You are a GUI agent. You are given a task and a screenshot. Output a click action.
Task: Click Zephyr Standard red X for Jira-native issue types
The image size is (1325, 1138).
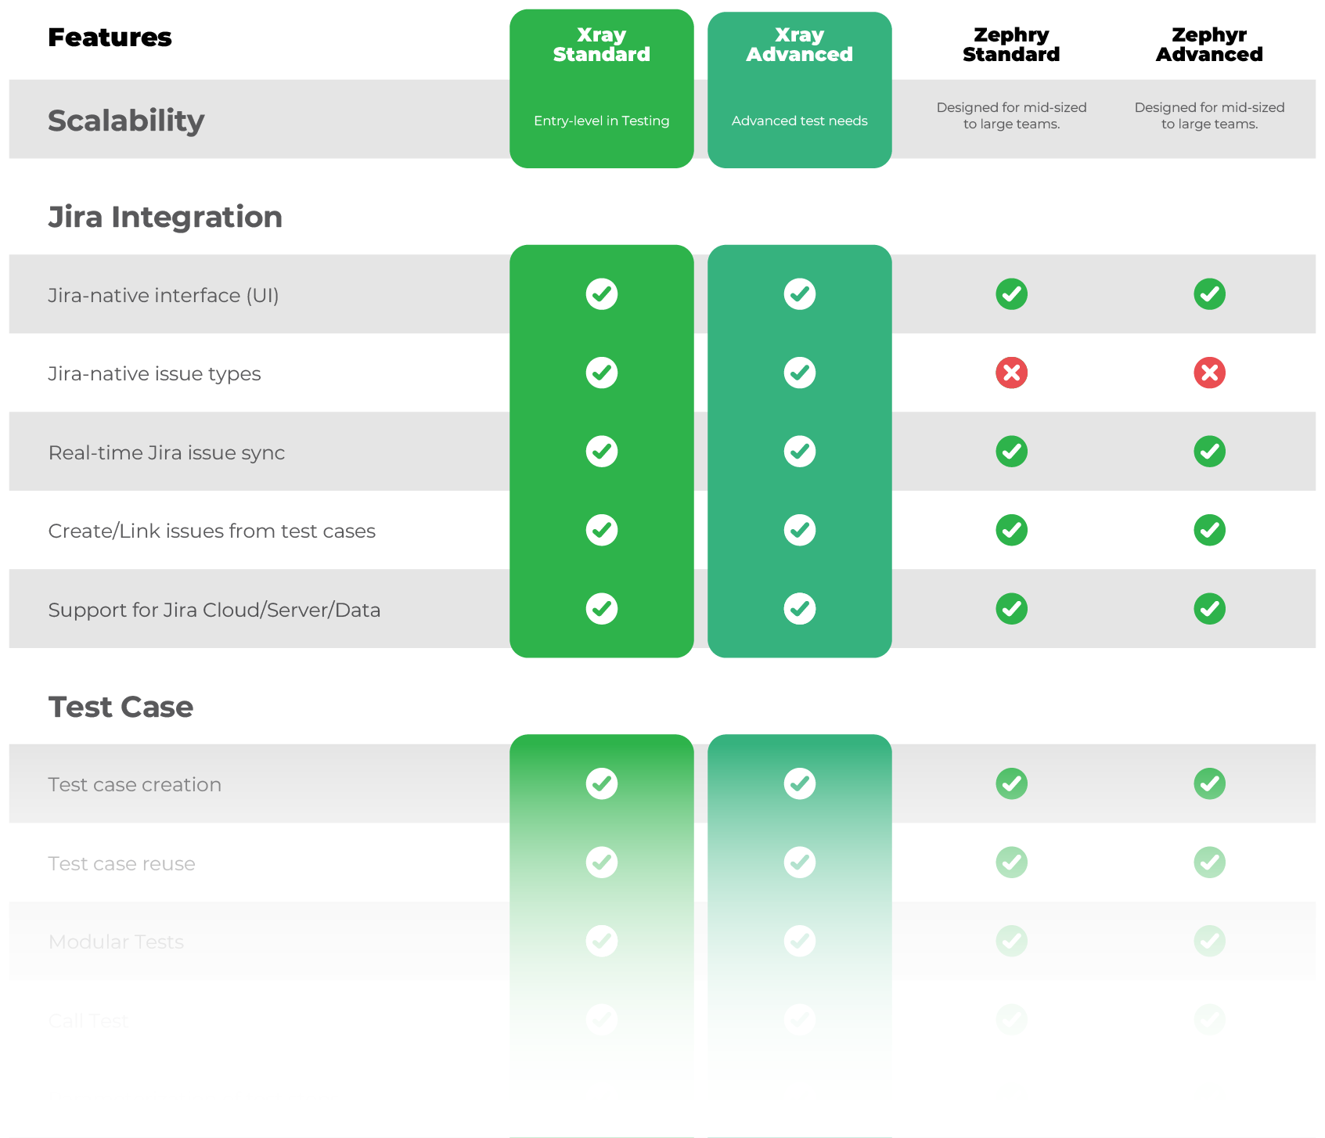1011,373
